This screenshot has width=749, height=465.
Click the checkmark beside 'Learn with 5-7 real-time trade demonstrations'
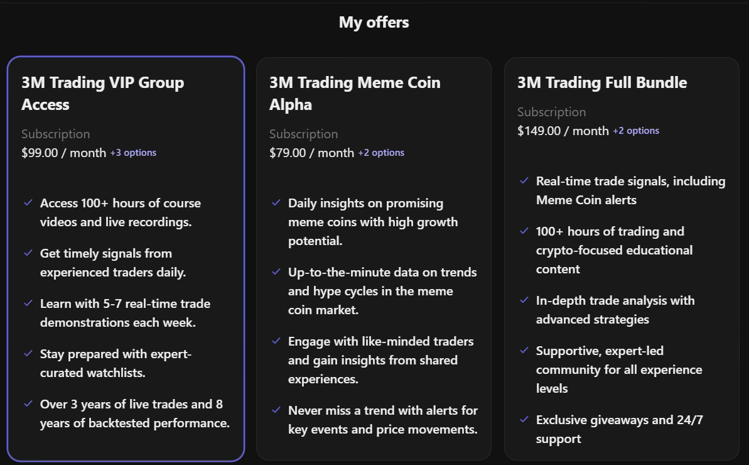pyautogui.click(x=27, y=304)
